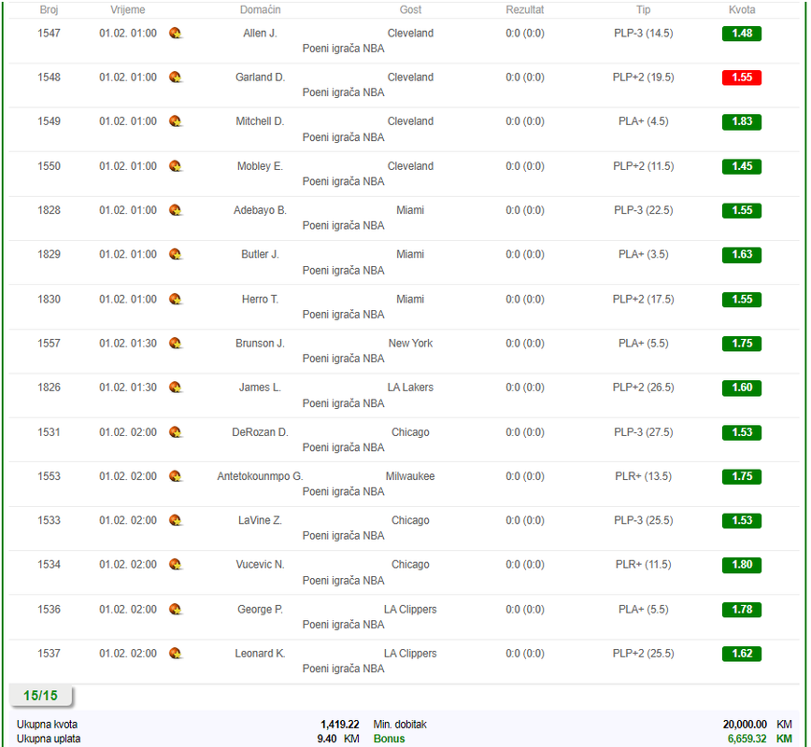This screenshot has width=811, height=747.
Task: Click the Domaćin column header
Action: (260, 10)
